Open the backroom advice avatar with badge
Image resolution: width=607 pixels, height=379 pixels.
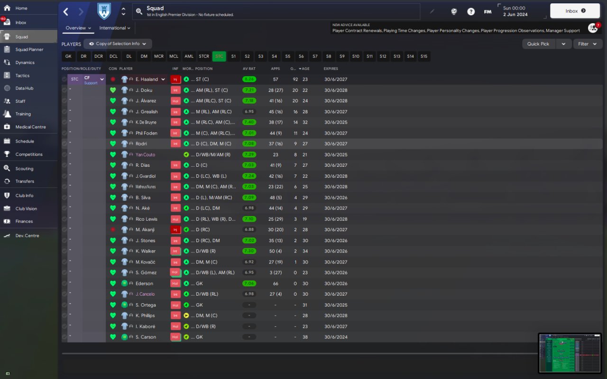(593, 28)
